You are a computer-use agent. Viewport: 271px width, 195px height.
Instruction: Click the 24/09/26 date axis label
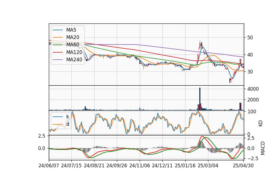coord(117,166)
